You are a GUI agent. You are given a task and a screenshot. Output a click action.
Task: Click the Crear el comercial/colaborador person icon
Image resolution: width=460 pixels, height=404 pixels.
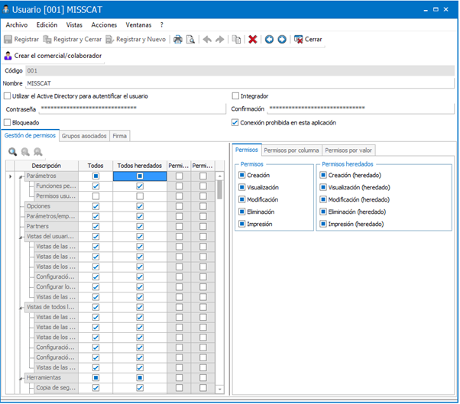(8, 56)
